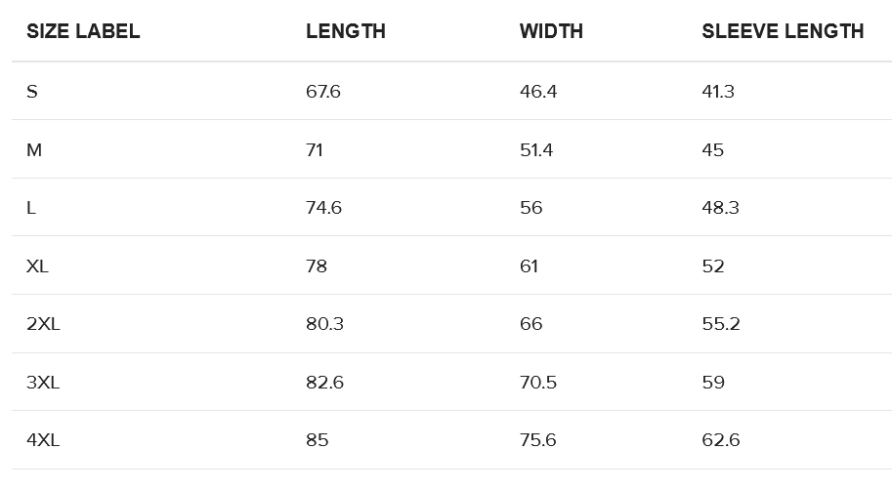892x490 pixels.
Task: Click the WIDTH column header
Action: click(x=551, y=31)
